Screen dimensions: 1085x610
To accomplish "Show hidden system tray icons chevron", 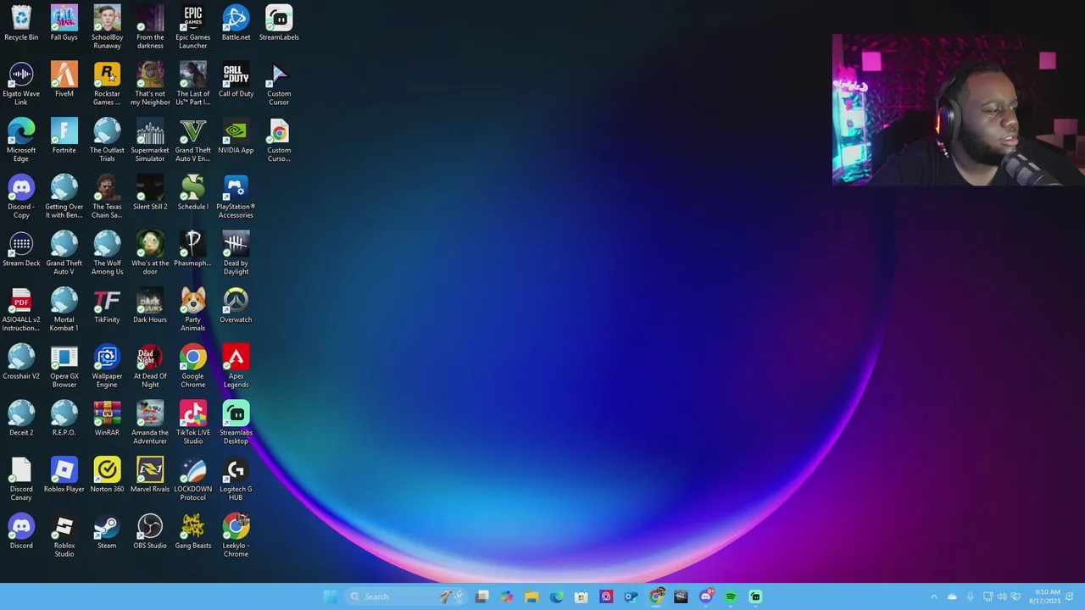I will (x=934, y=596).
